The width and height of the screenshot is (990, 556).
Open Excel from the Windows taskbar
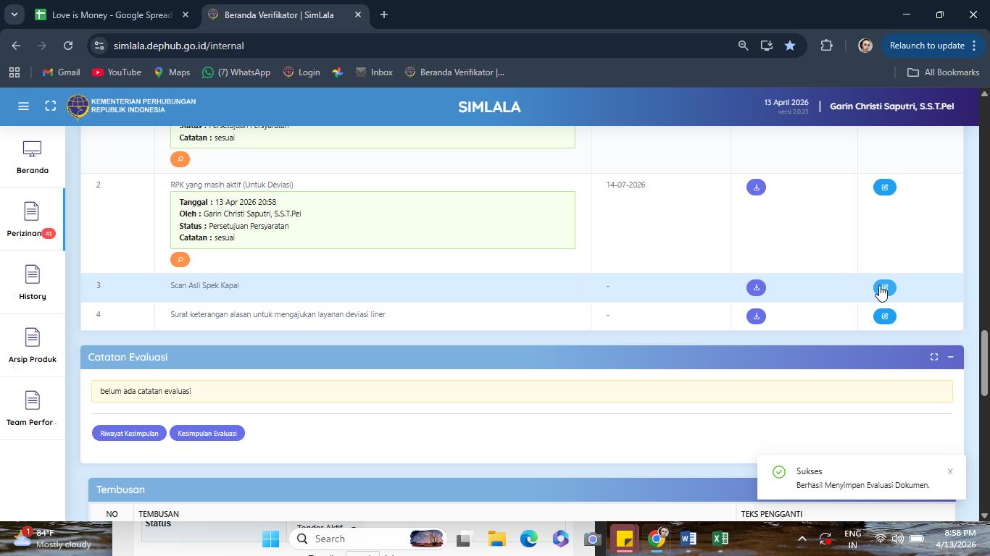[x=720, y=539]
